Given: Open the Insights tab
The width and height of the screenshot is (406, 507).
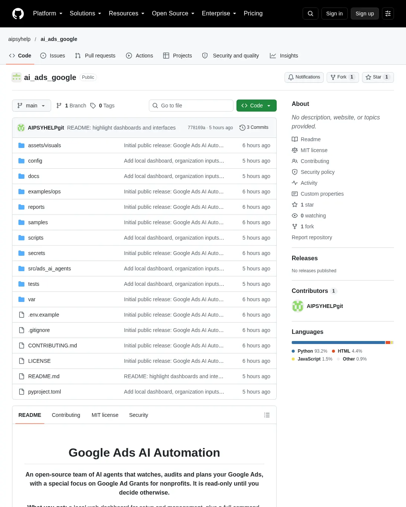Looking at the screenshot, I should pyautogui.click(x=284, y=56).
